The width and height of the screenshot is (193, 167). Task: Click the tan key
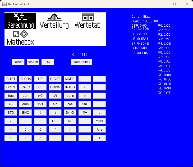click(85, 104)
